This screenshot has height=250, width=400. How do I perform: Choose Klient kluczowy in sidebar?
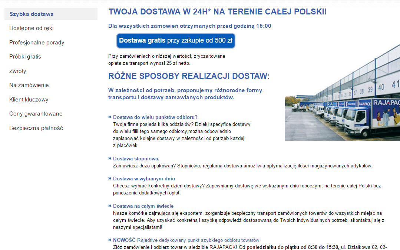click(x=29, y=100)
